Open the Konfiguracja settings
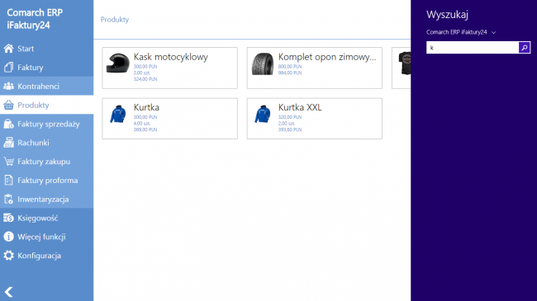 click(x=46, y=256)
